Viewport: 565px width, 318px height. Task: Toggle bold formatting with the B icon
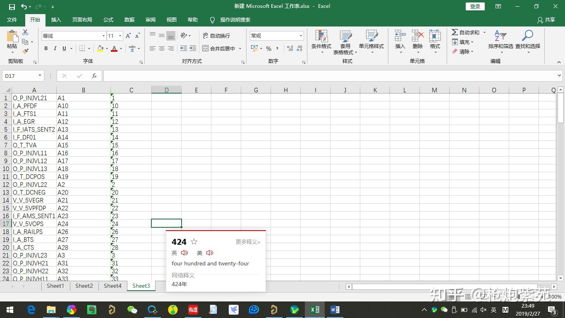[x=45, y=48]
